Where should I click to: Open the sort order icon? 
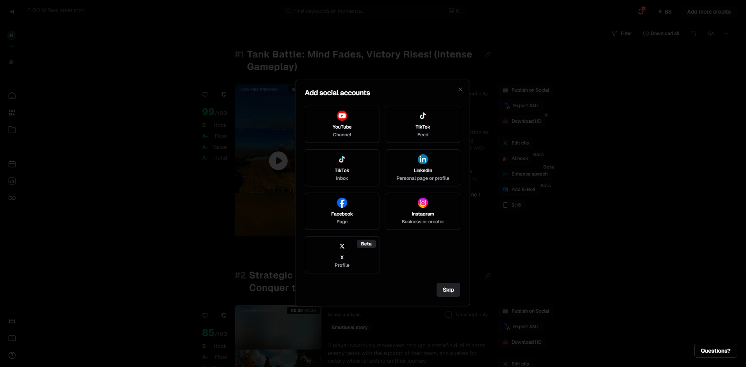click(693, 33)
